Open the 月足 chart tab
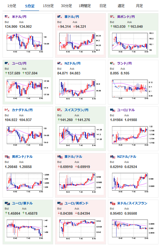This screenshot has height=245, width=161. (x=139, y=6)
